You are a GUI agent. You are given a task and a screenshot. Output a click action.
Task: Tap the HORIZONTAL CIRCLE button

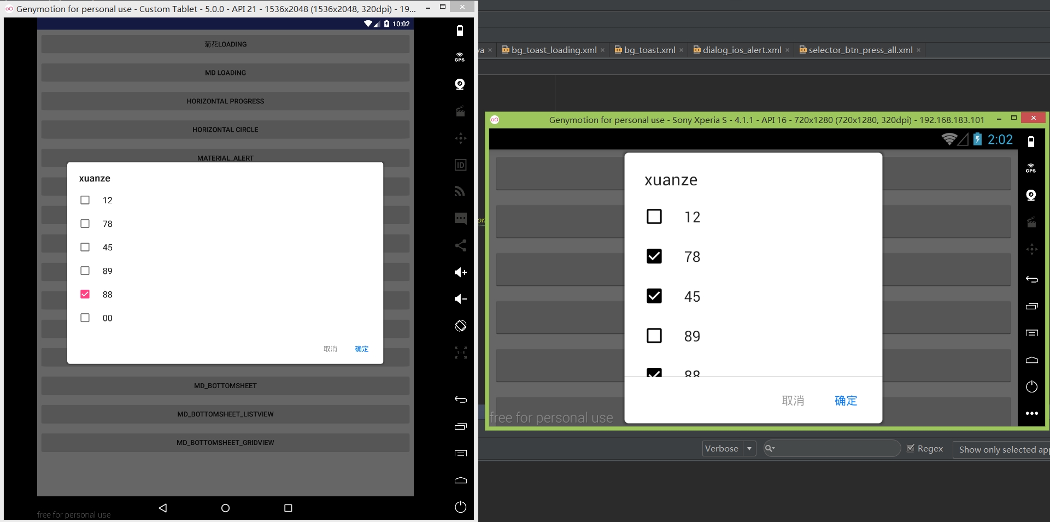[x=225, y=130]
